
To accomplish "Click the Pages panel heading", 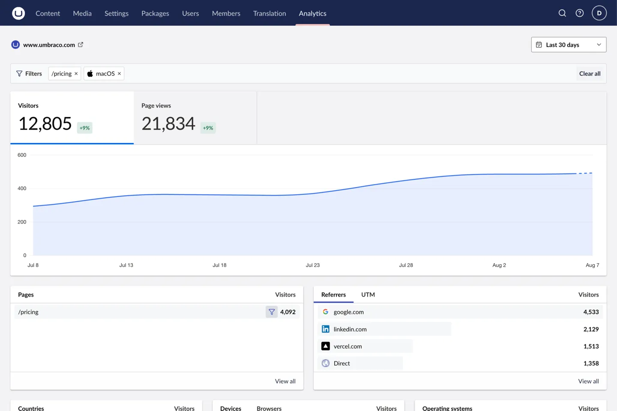I will click(26, 295).
